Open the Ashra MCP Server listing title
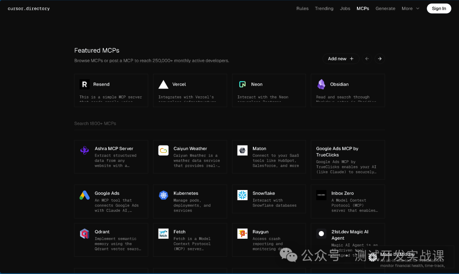459x274 pixels. click(x=114, y=149)
